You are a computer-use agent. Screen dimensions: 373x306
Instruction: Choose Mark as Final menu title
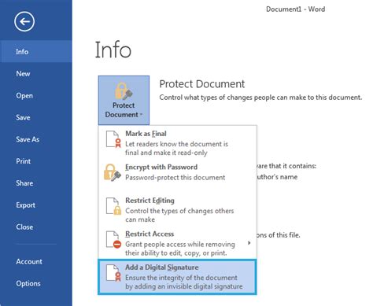(146, 134)
